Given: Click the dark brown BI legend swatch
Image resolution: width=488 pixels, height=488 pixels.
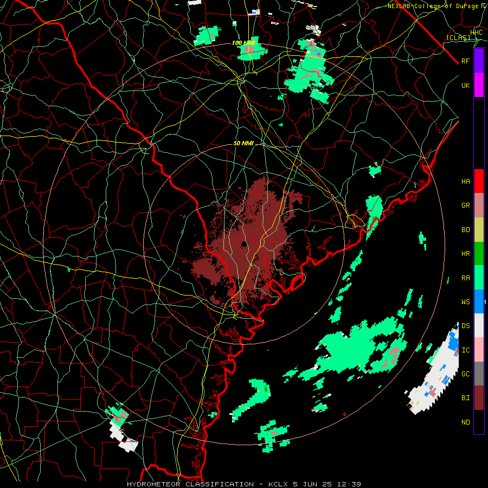Looking at the screenshot, I should 479,398.
